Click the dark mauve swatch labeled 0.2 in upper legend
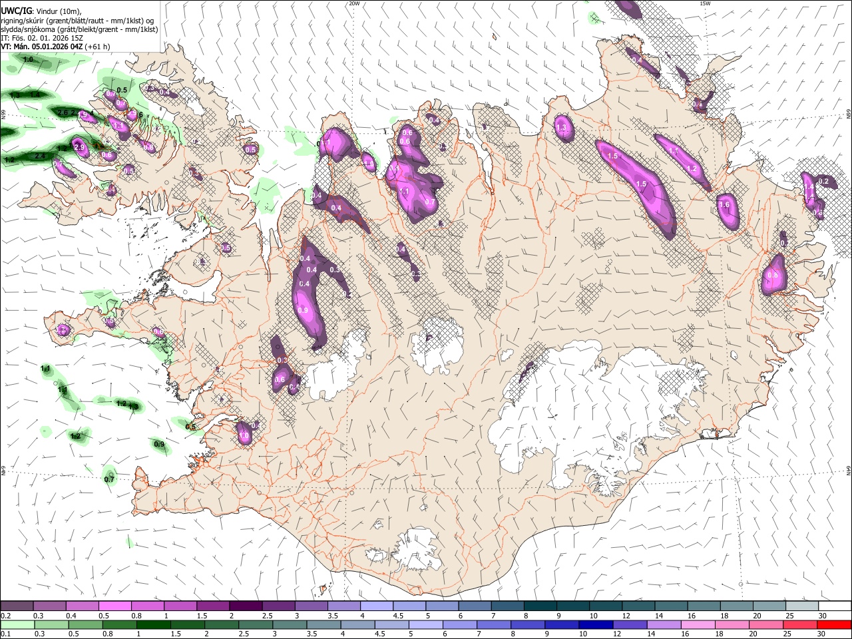852x639 pixels. point(17,606)
